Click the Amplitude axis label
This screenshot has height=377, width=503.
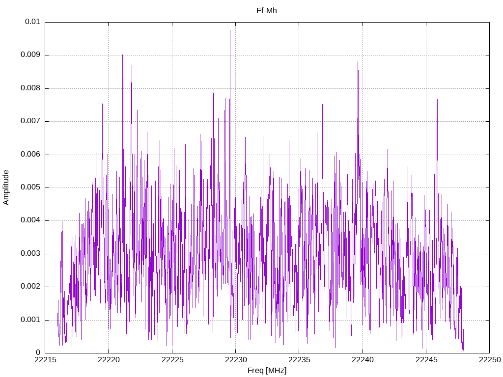(6, 188)
